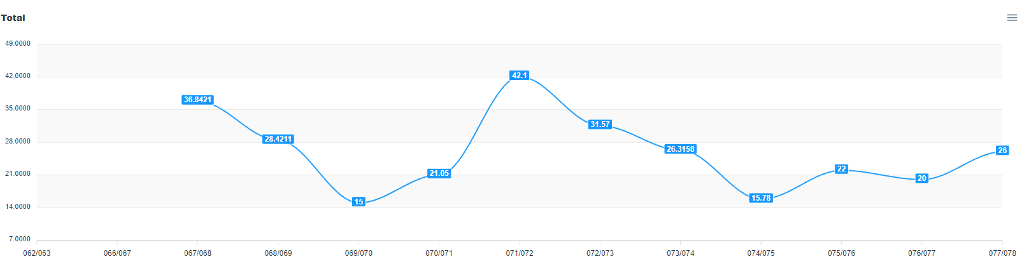Click the data point labeled 22
The height and width of the screenshot is (280, 1022).
point(841,169)
